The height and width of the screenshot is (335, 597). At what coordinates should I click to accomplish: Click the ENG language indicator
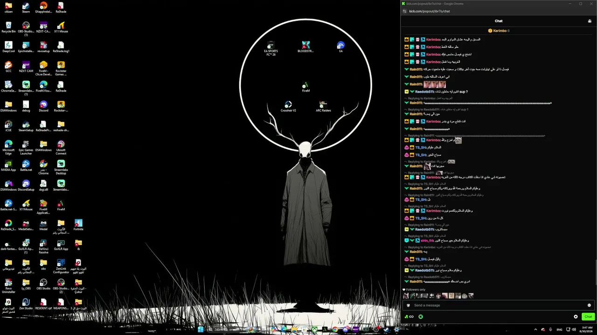pyautogui.click(x=559, y=329)
